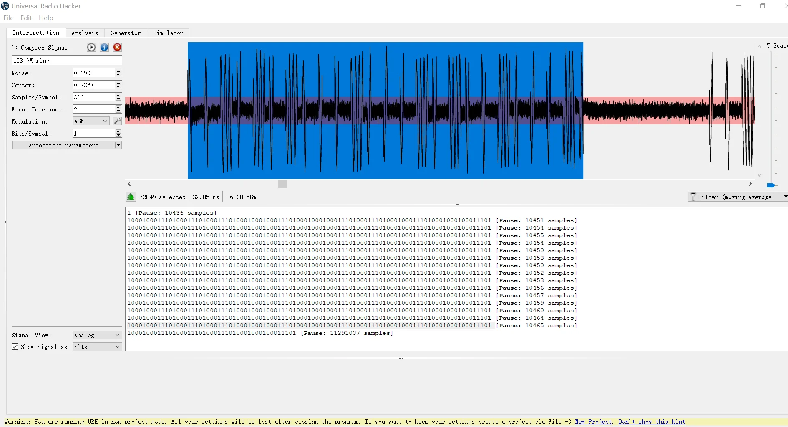This screenshot has height=427, width=788.
Task: Click the Y-Scale slider handle
Action: [x=770, y=185]
